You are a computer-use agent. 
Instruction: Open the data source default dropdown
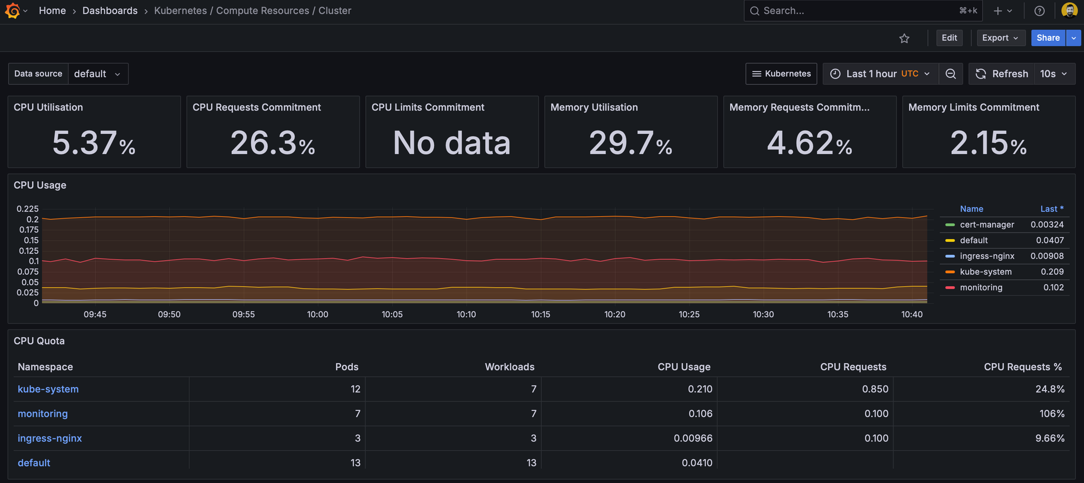[x=98, y=74]
